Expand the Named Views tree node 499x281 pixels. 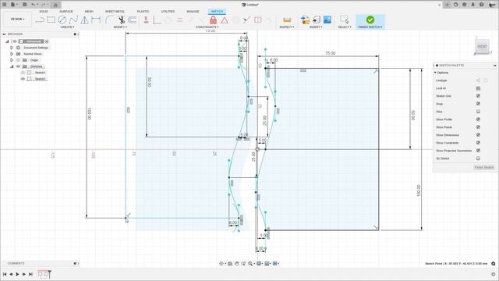(x=12, y=54)
